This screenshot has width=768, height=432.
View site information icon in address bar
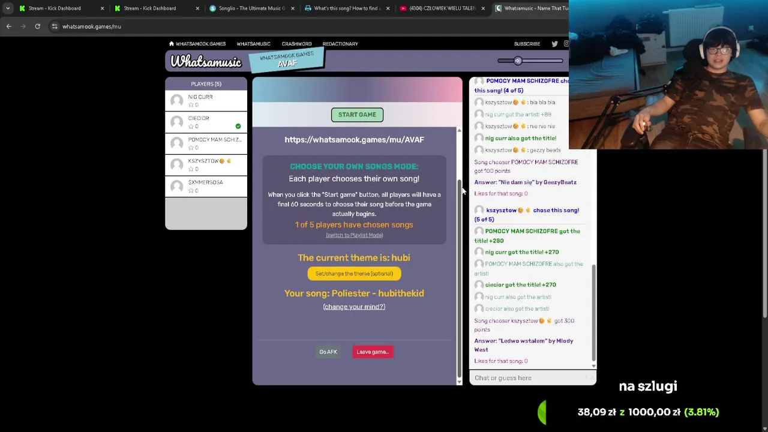pos(55,26)
